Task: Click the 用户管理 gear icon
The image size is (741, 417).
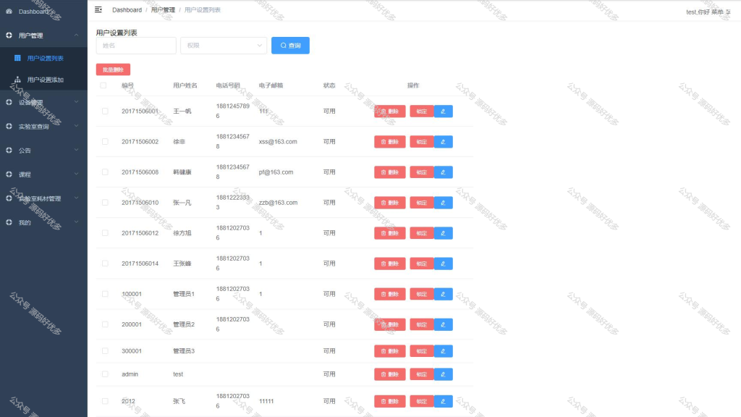Action: [x=9, y=35]
